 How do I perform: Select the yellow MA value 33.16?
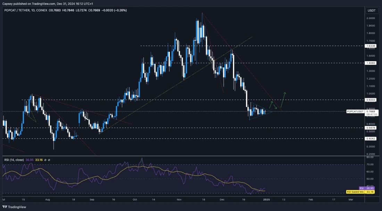[x=38, y=159]
